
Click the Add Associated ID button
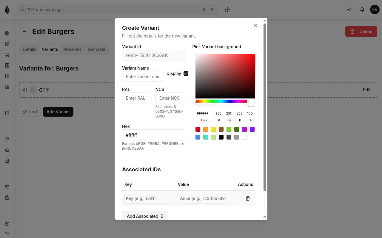point(145,216)
